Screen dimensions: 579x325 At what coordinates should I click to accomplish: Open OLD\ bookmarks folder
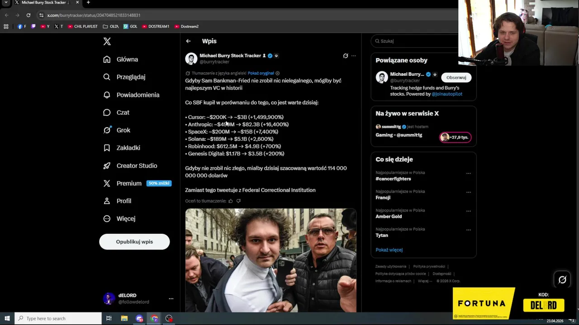click(111, 26)
